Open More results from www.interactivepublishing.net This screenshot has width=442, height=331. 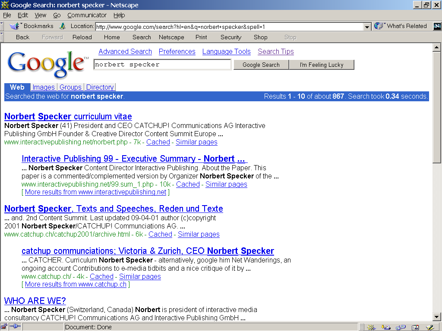[x=95, y=192]
